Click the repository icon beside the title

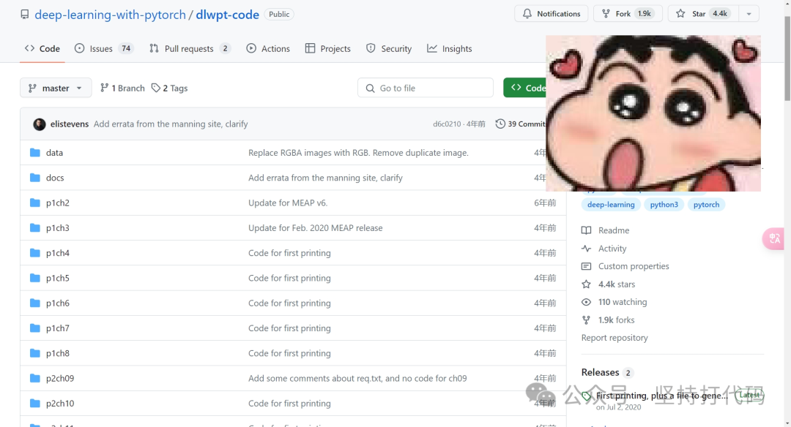25,15
